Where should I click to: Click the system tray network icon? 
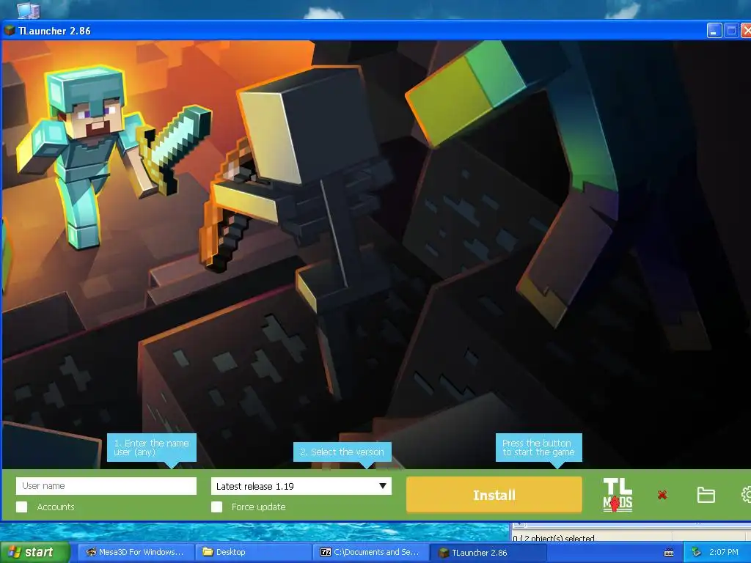tap(696, 553)
